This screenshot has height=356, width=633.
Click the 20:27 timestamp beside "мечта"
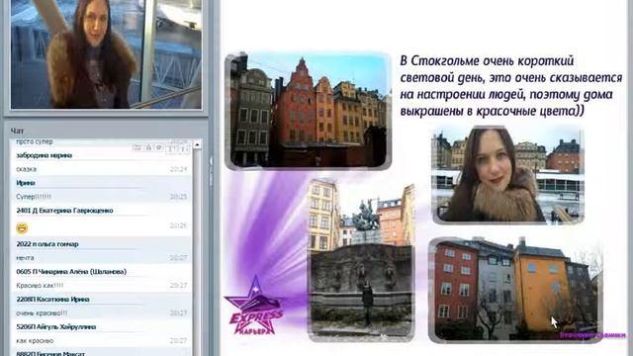click(178, 258)
